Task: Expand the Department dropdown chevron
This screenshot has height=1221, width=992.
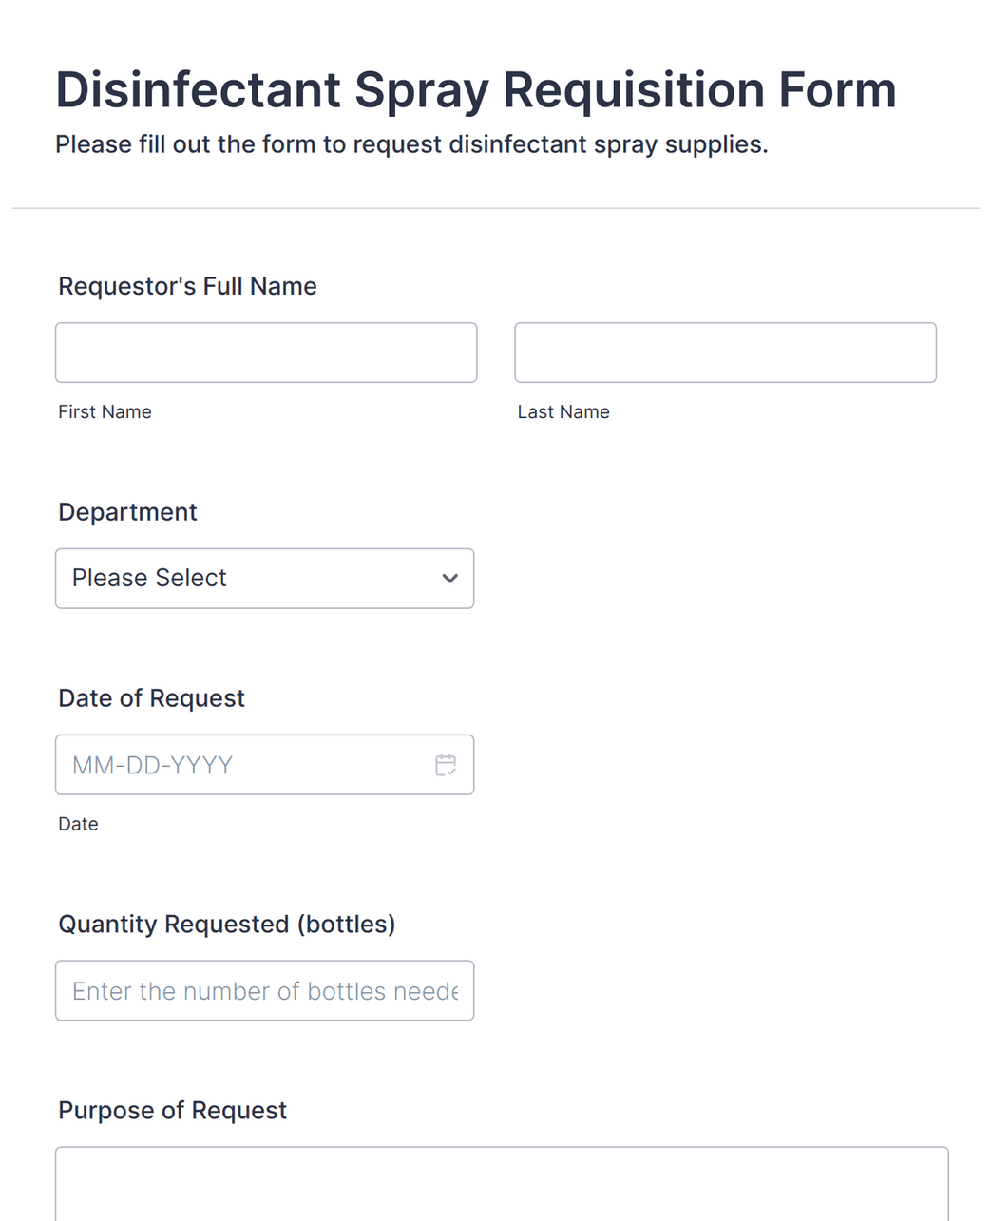Action: click(450, 579)
